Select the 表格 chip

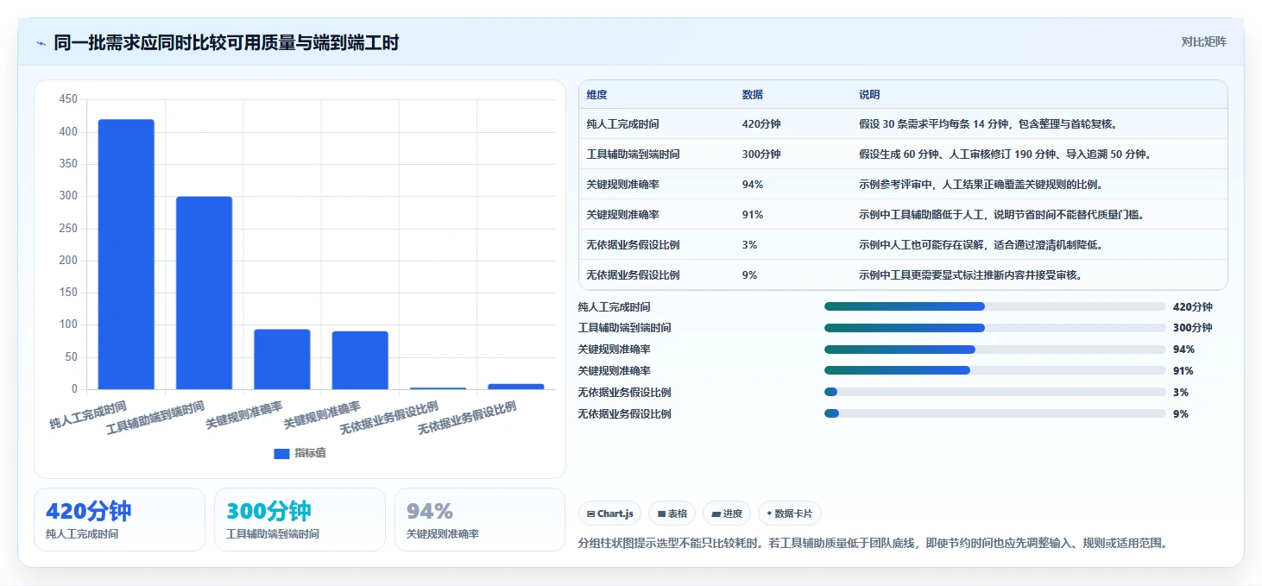[x=672, y=514]
